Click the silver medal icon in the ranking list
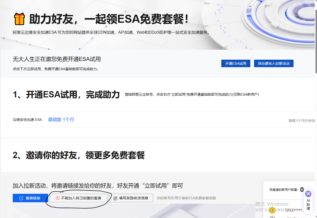Screen dimensions: 317x218 (272, 217)
